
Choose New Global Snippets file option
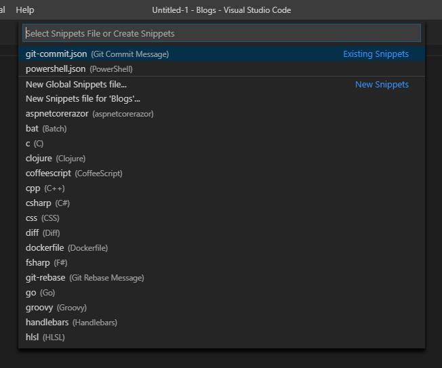click(222, 84)
